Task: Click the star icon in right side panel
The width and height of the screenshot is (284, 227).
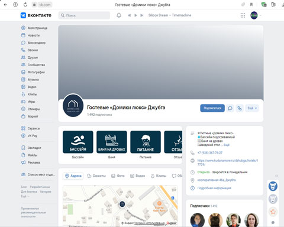Action: (273, 212)
